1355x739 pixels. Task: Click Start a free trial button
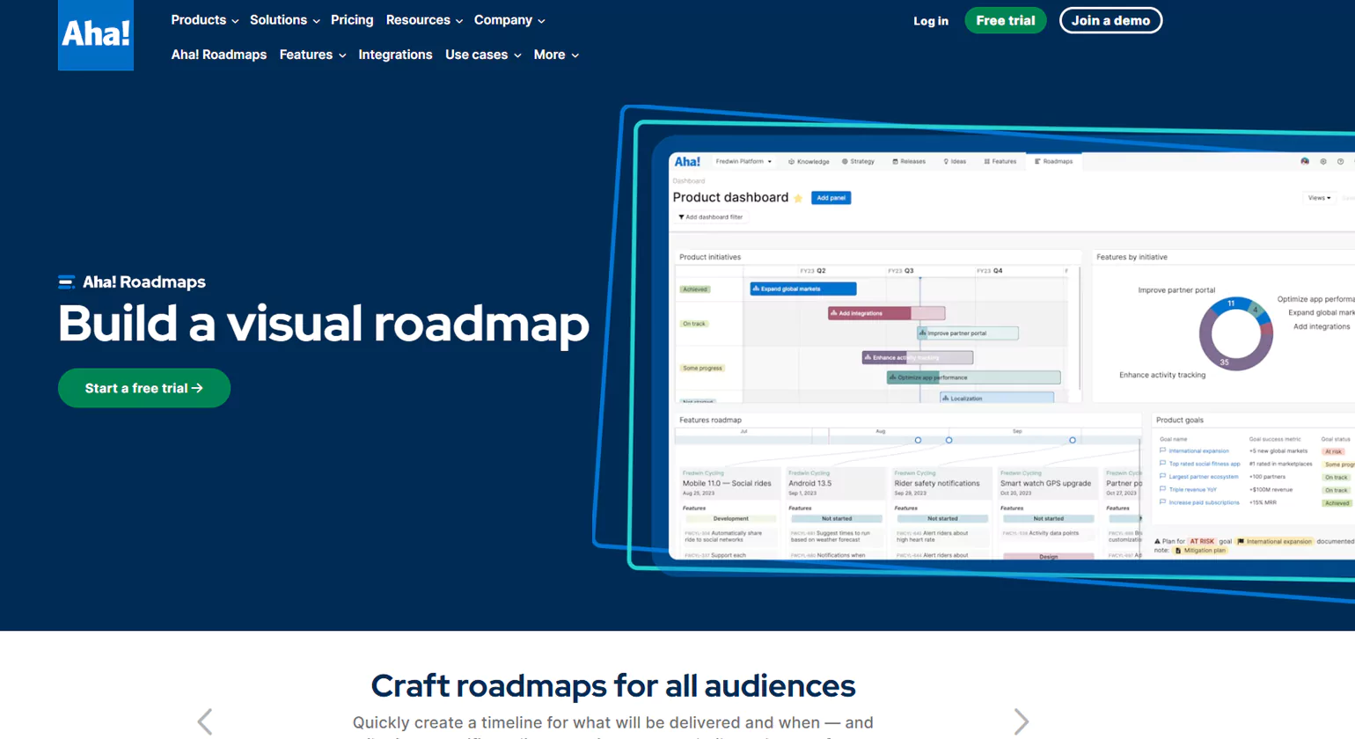144,388
